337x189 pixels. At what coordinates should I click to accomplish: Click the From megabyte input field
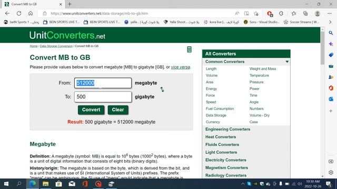(x=103, y=83)
